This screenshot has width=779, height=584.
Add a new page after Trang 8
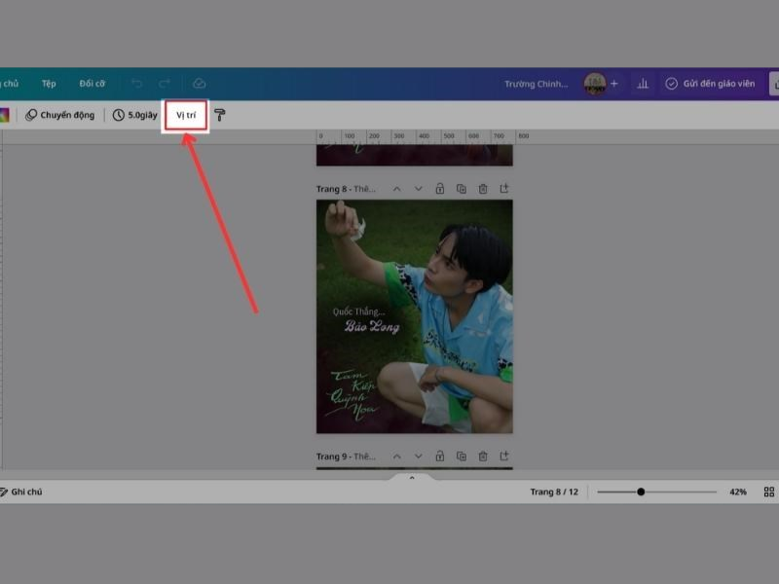504,188
